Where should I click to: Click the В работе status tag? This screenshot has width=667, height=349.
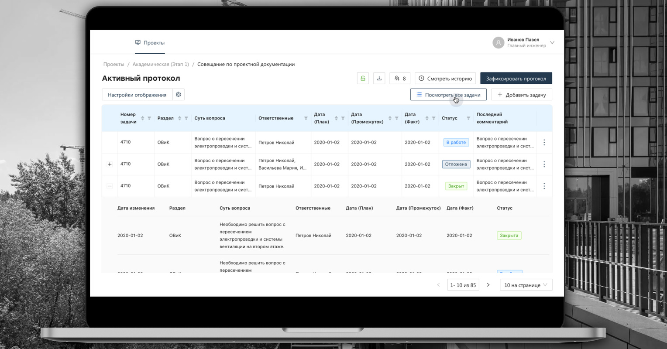tap(456, 142)
